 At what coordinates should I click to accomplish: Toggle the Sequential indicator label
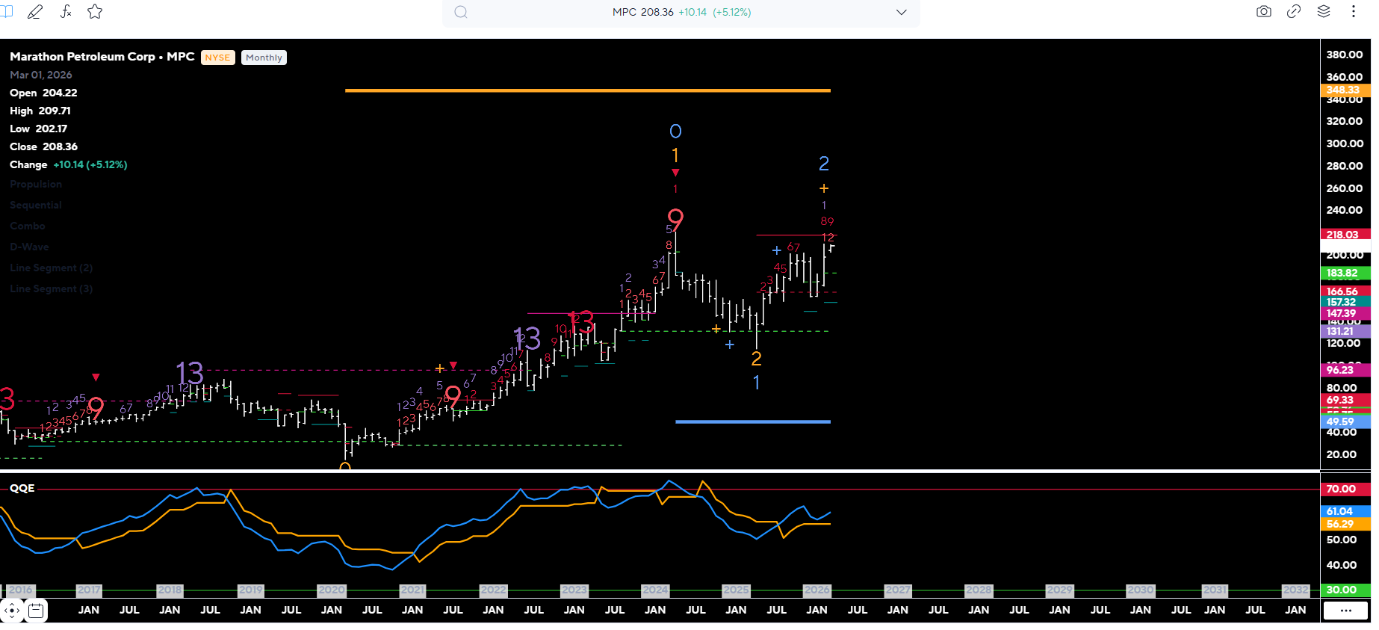click(x=36, y=206)
